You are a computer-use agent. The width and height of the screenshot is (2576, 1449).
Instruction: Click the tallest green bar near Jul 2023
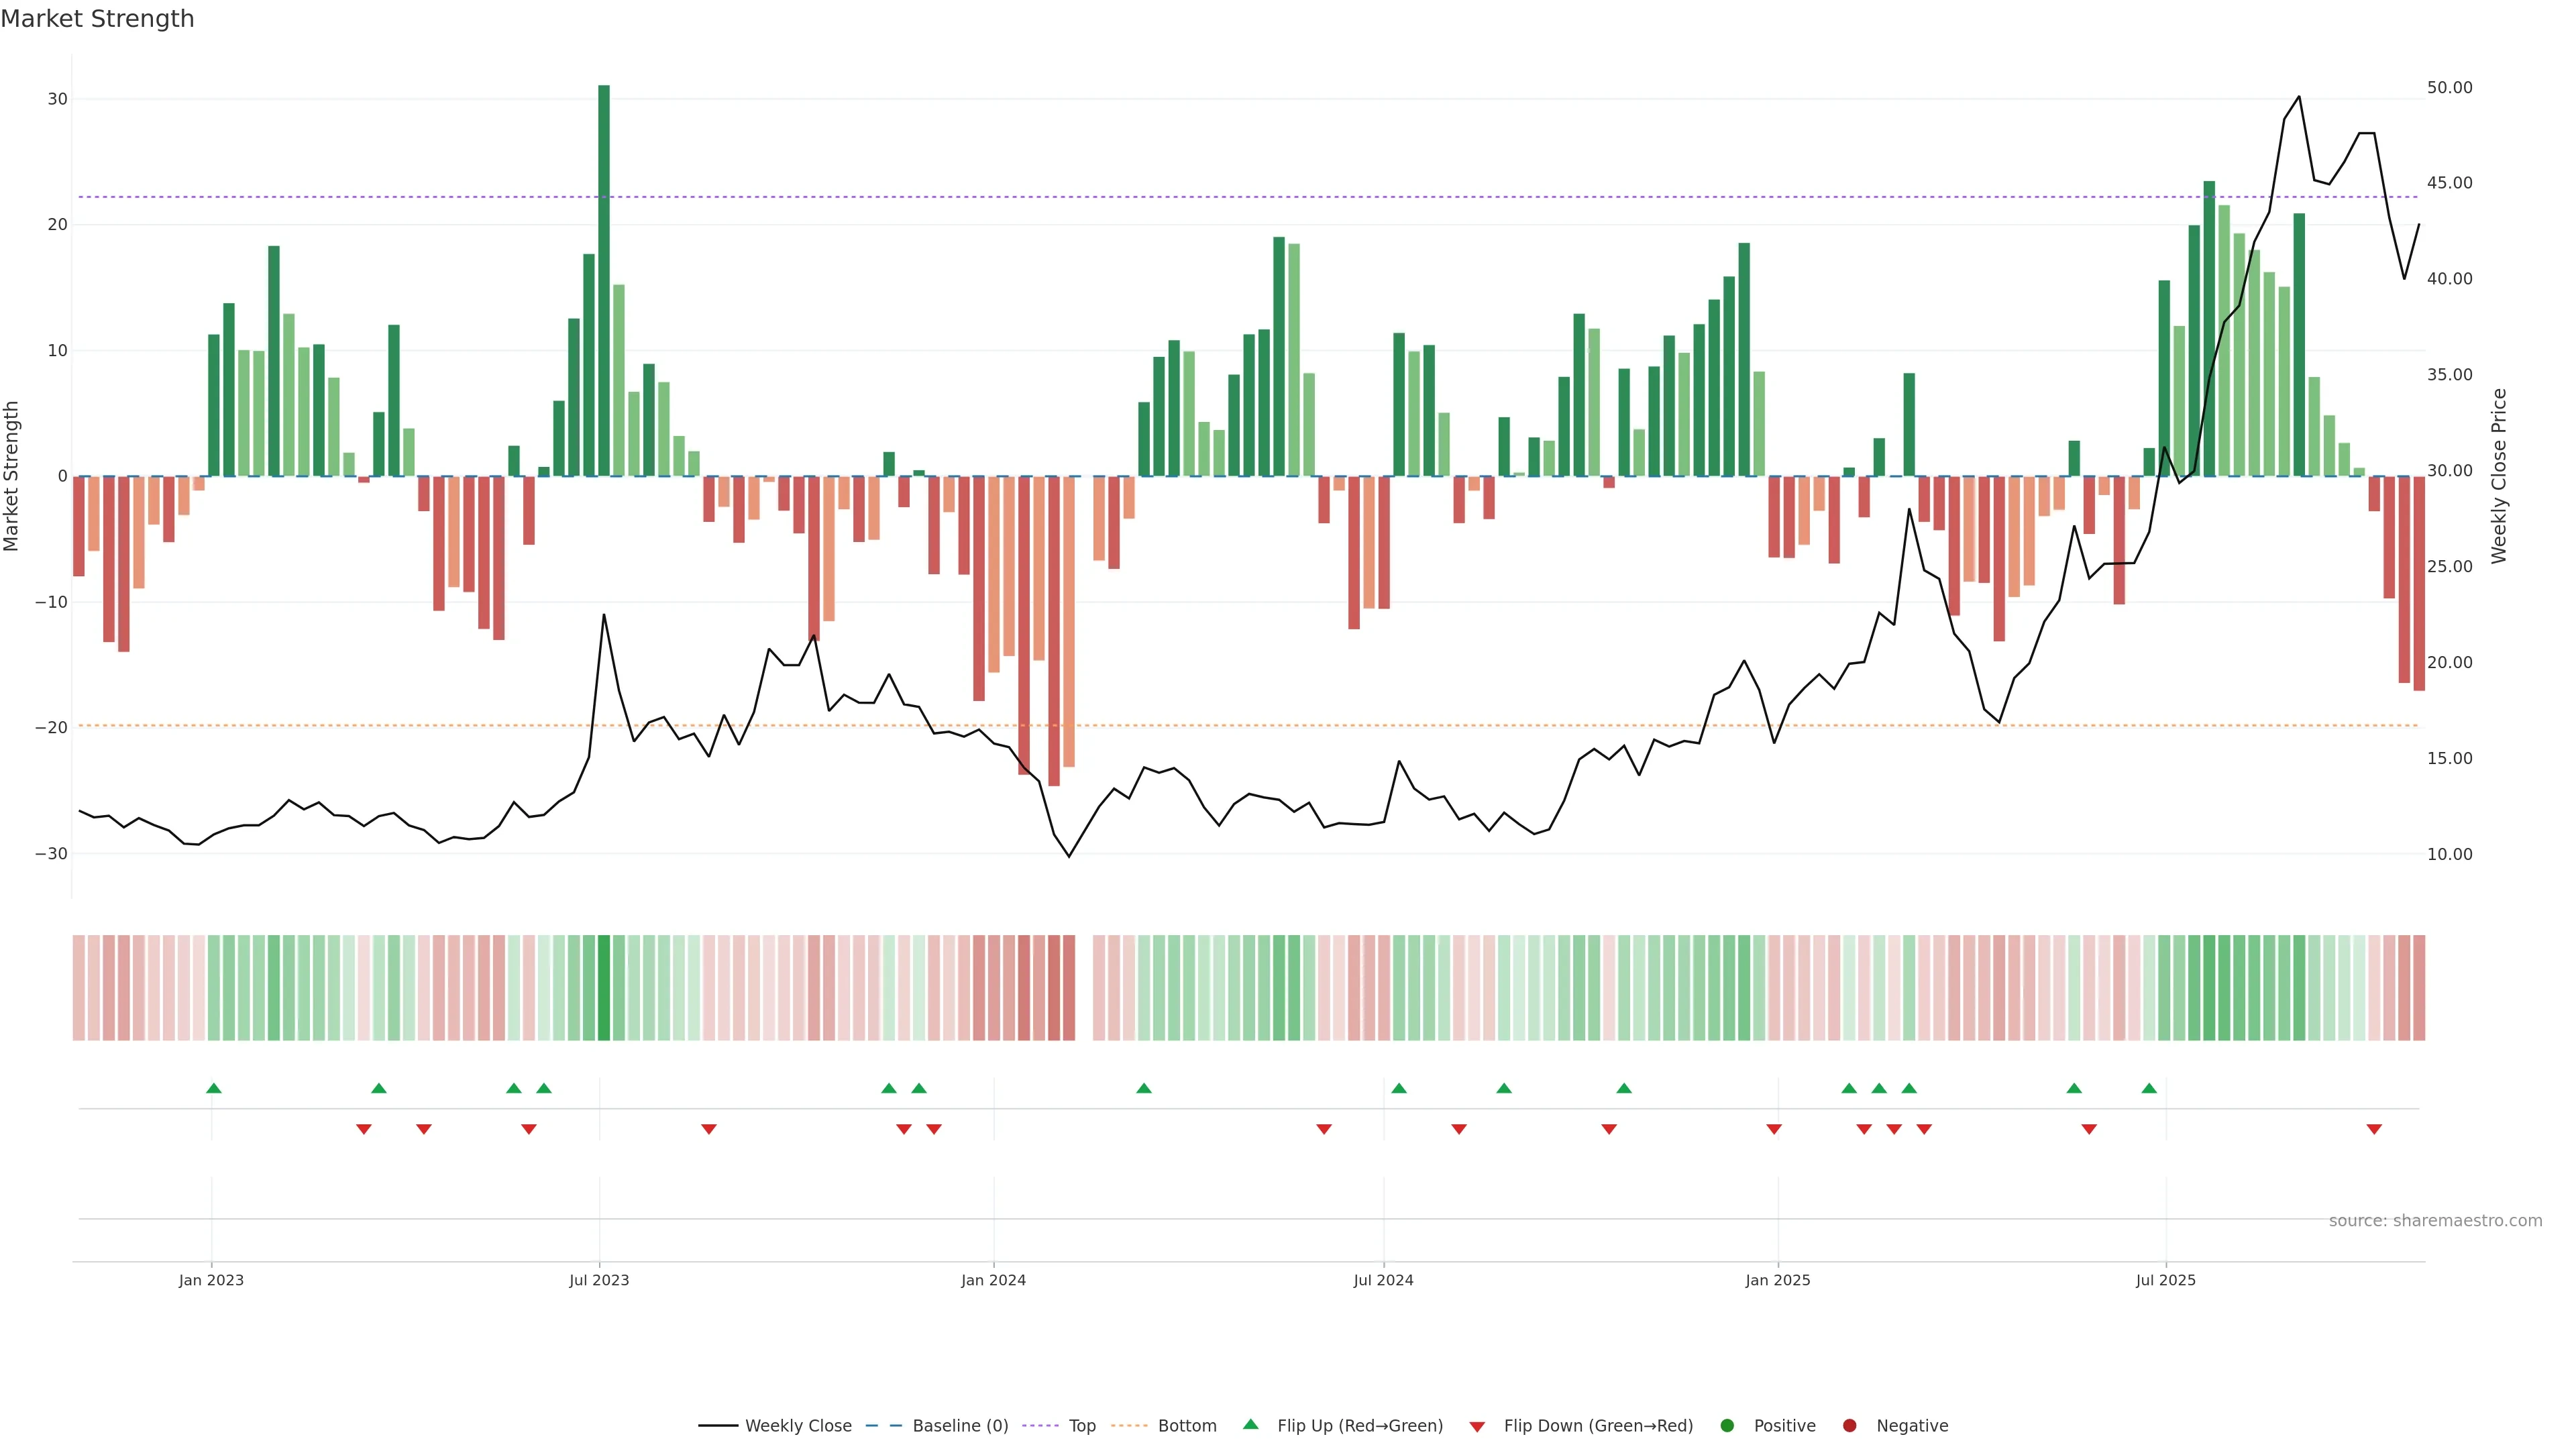[604, 280]
